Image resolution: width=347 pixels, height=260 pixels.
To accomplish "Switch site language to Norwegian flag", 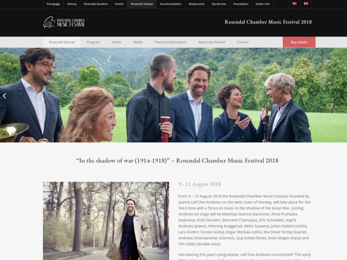I will 295,3.
